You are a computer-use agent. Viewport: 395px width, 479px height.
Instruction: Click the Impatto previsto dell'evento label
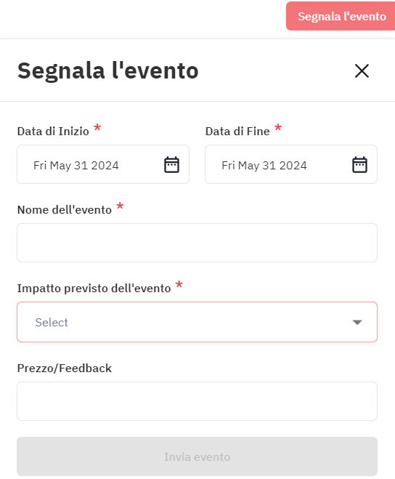pyautogui.click(x=94, y=289)
